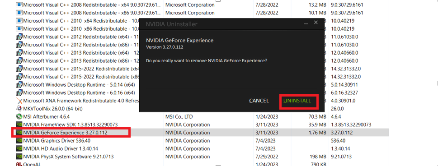Click Microsoft Corporation publisher for 2008 x64 row
This screenshot has width=438, height=166.
click(190, 5)
